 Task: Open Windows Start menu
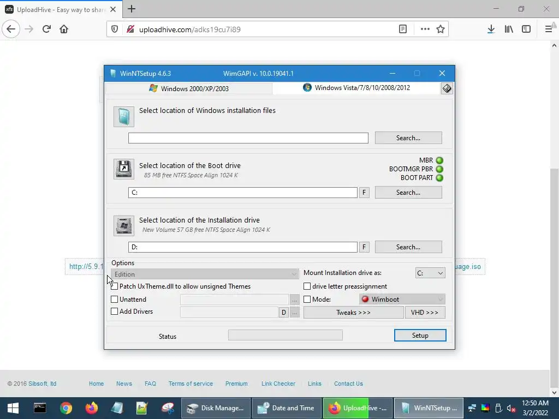13,408
